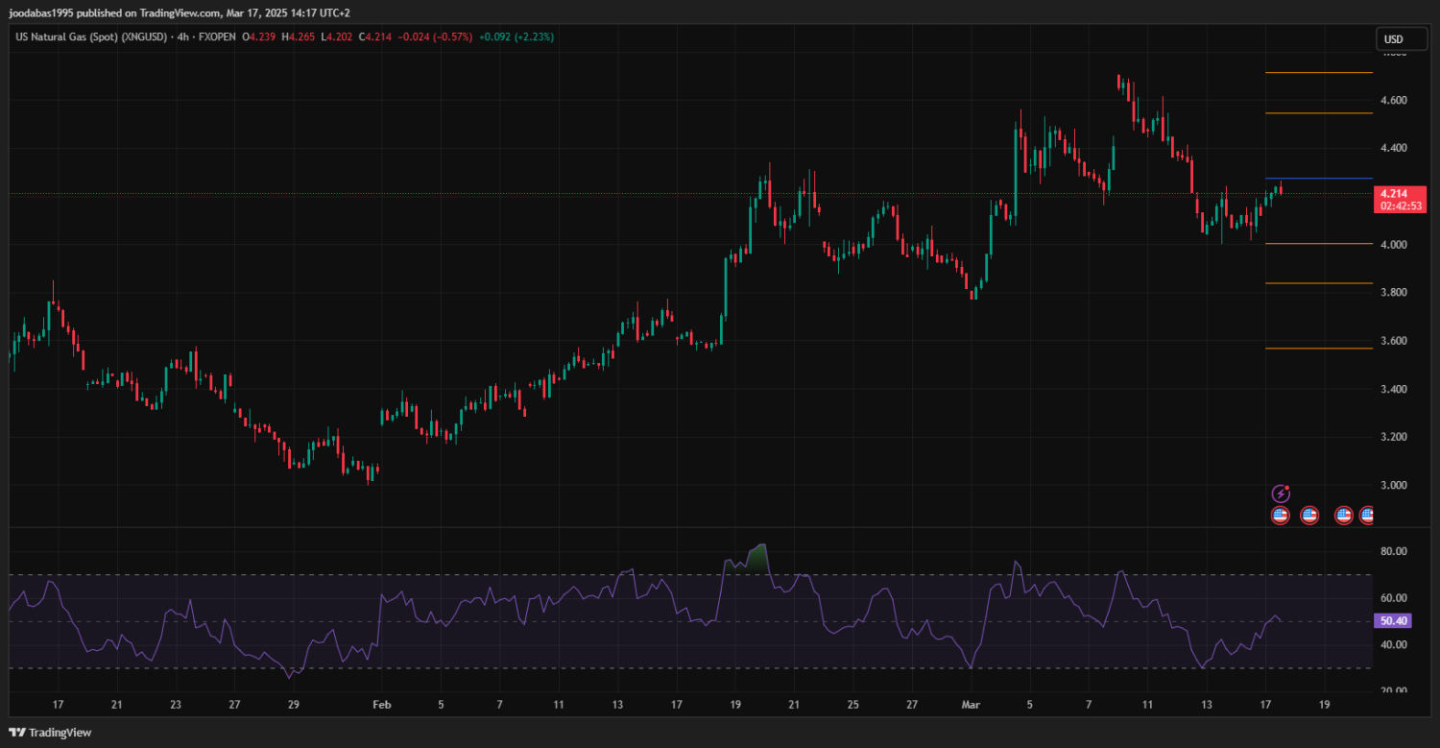This screenshot has height=748, width=1440.
Task: Select the purple 50.40 RSI value label
Action: 1393,621
